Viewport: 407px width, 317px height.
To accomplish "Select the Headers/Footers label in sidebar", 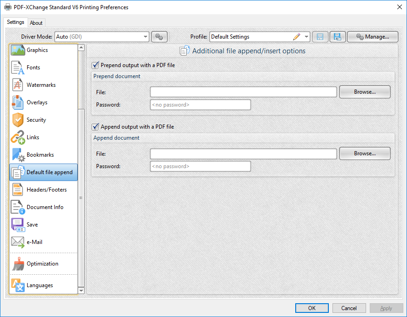I will pos(47,190).
